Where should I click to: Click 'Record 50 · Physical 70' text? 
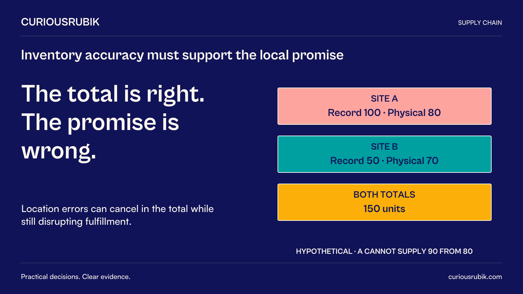pos(384,161)
